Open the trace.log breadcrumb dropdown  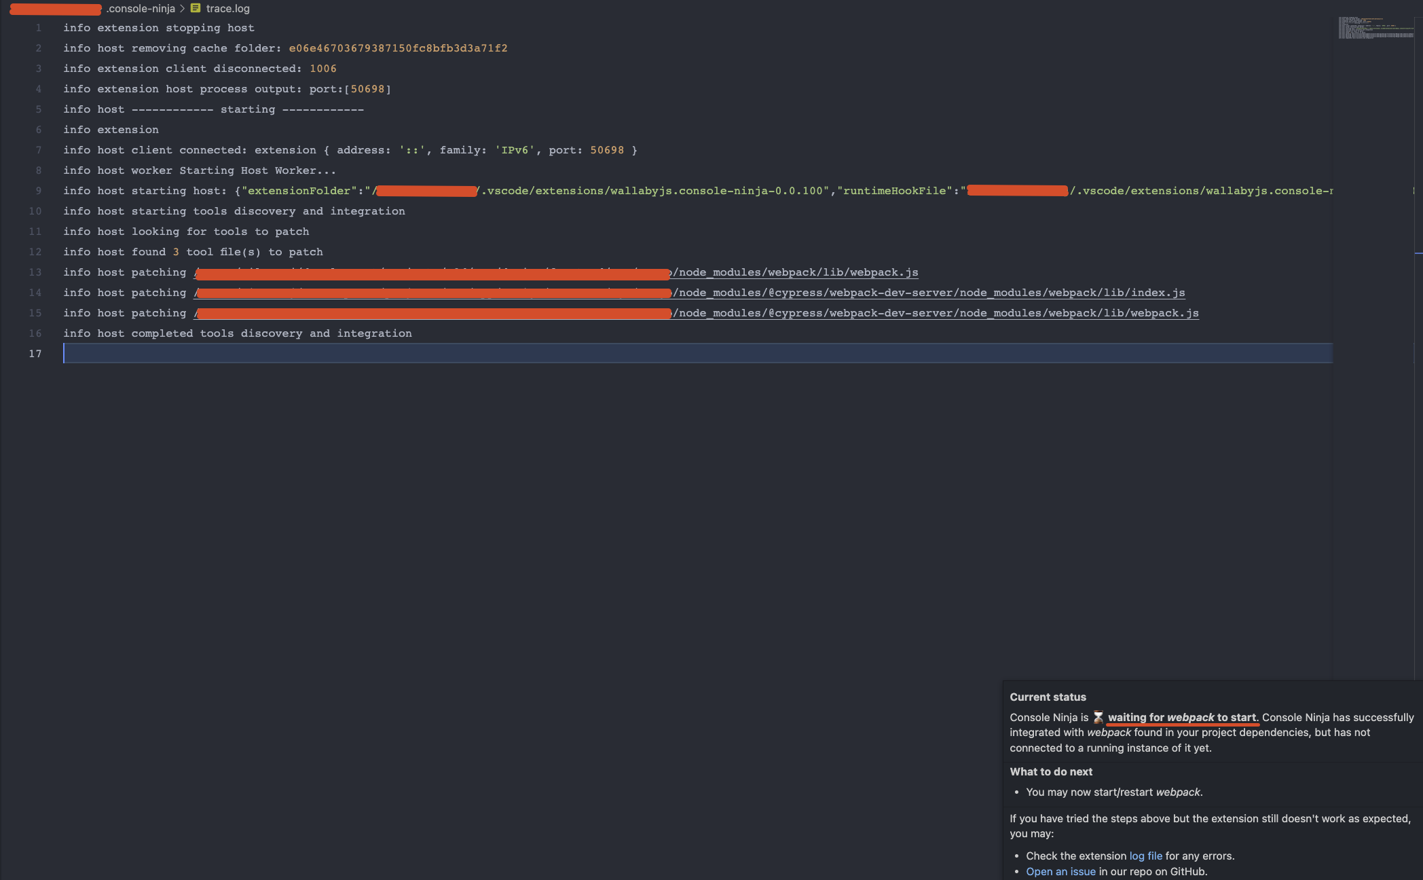pos(228,8)
